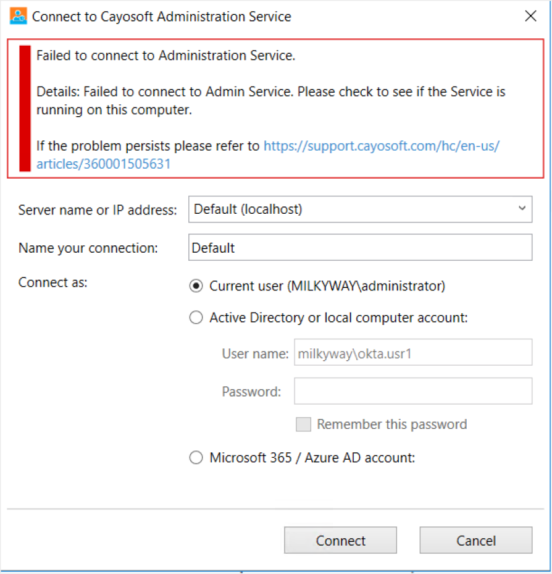The height and width of the screenshot is (574, 552).
Task: Click the dialog title text
Action: pyautogui.click(x=162, y=17)
